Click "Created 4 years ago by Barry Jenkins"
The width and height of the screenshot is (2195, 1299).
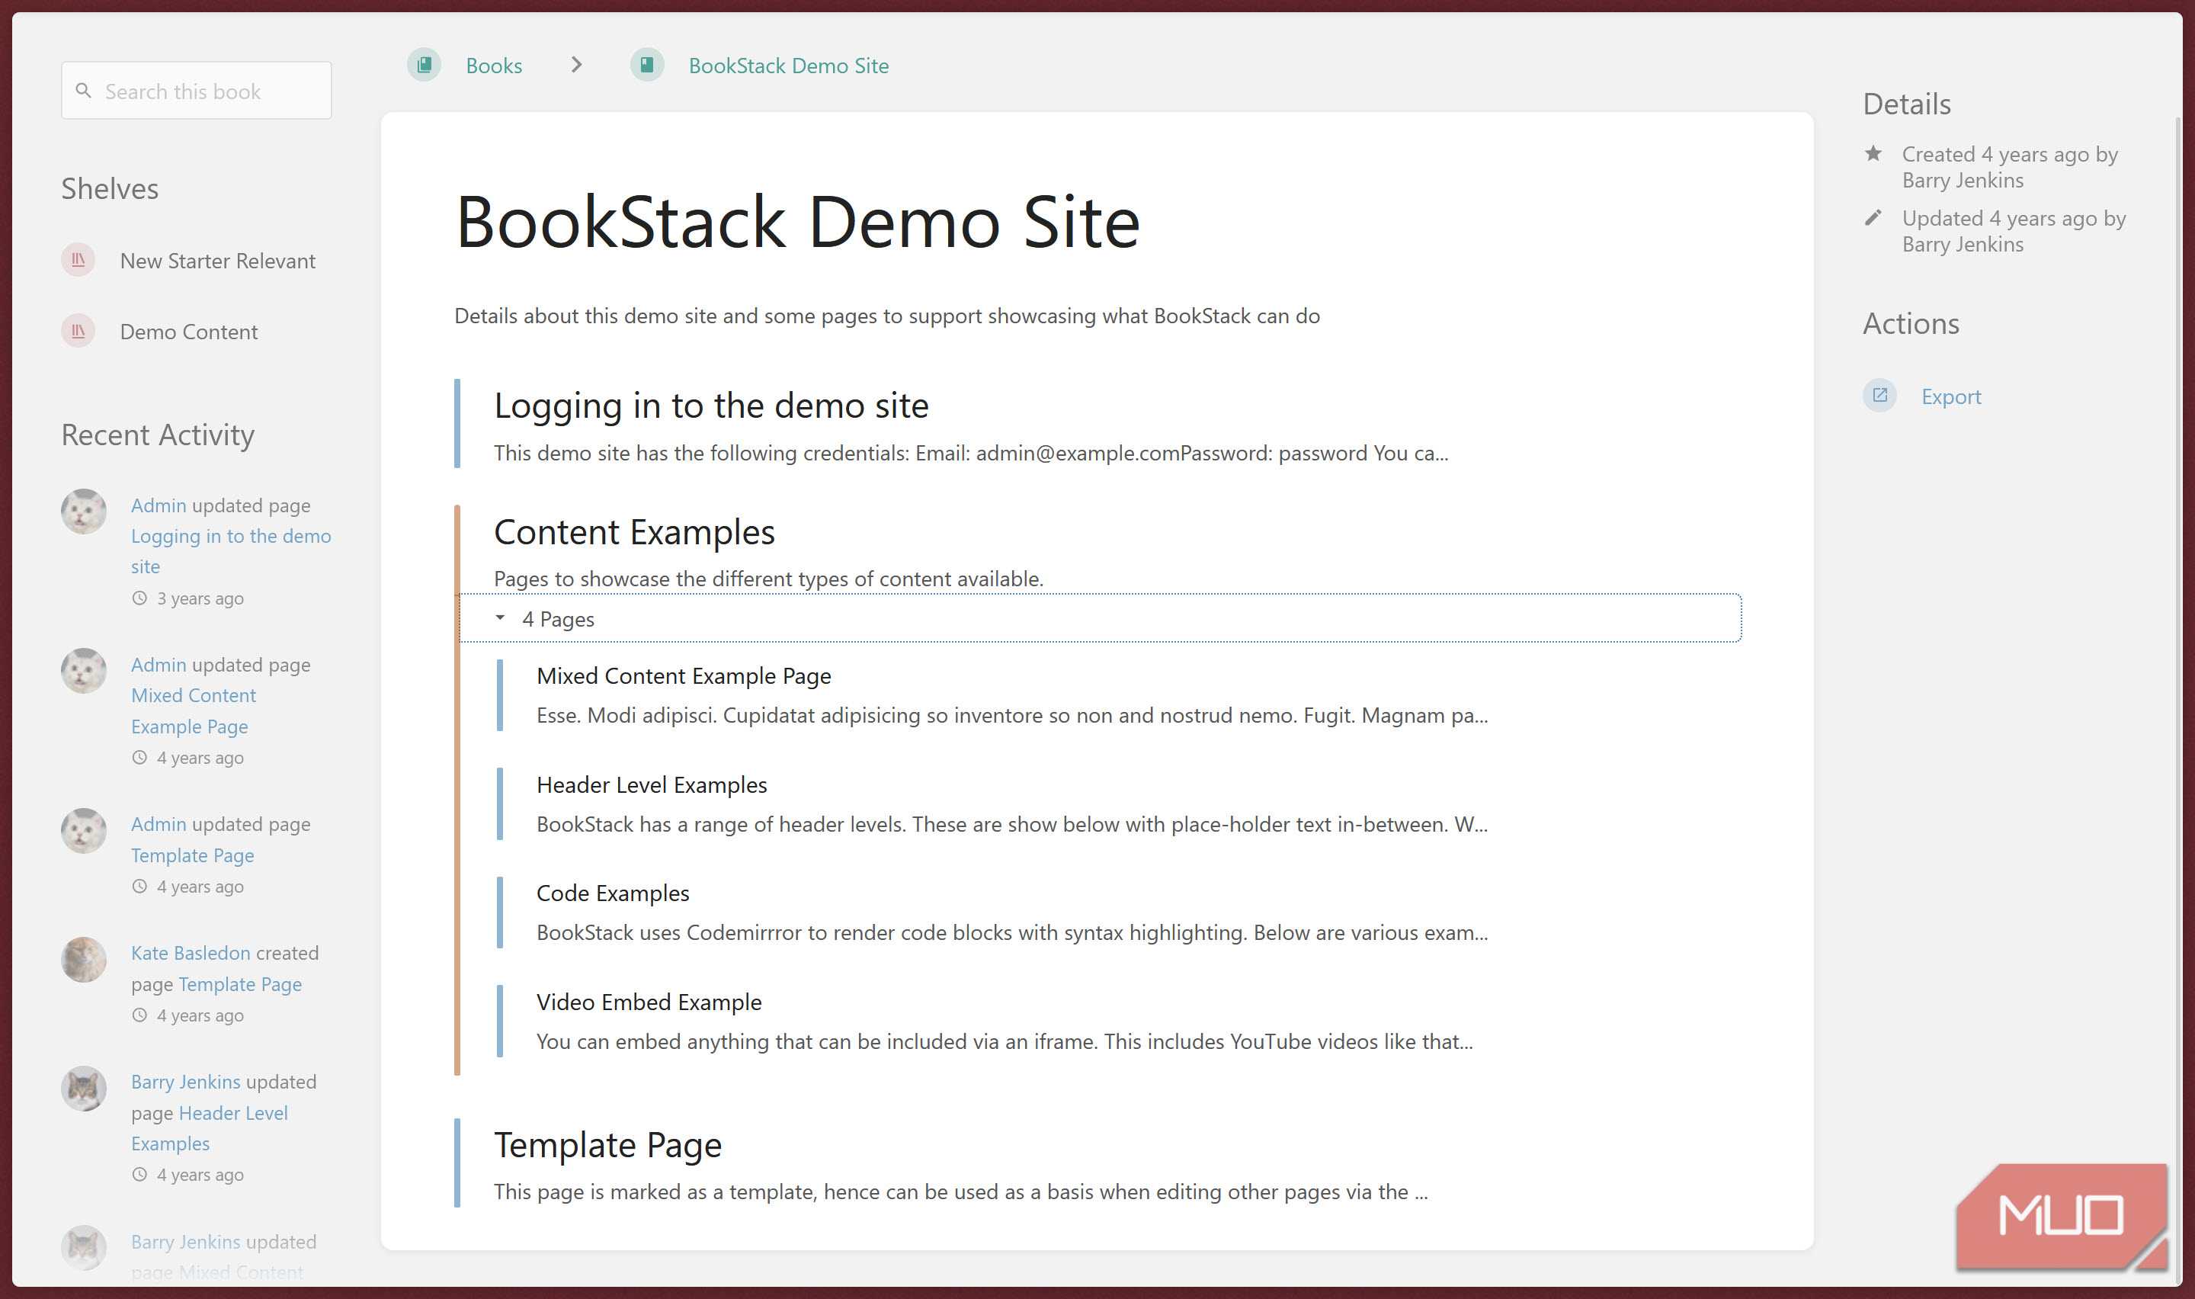click(x=2010, y=167)
